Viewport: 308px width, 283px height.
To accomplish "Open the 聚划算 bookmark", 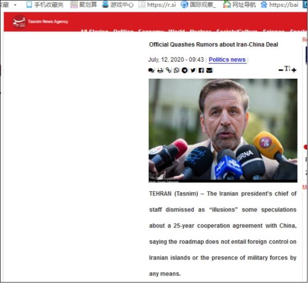I will click(x=84, y=5).
